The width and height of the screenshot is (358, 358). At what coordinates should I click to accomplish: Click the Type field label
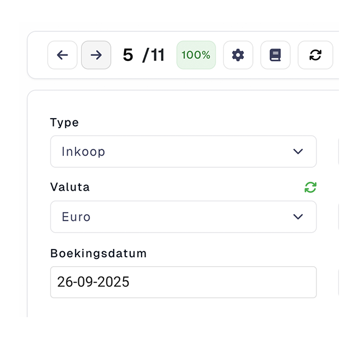(x=64, y=123)
